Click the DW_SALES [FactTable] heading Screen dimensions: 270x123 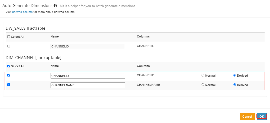coord(26,28)
